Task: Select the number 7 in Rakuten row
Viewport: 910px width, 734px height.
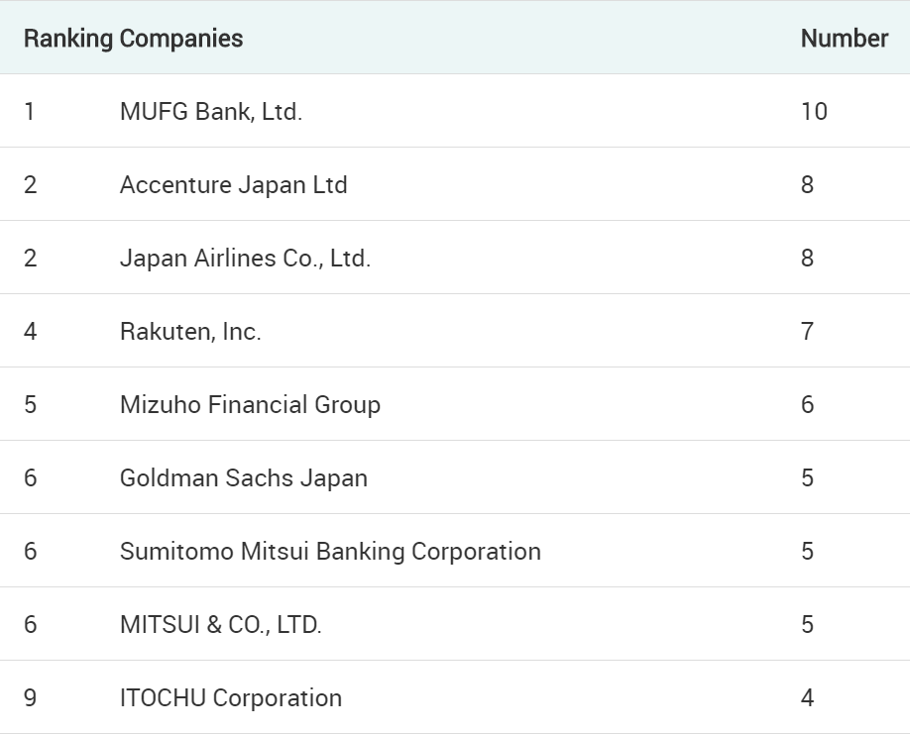Action: pos(807,332)
